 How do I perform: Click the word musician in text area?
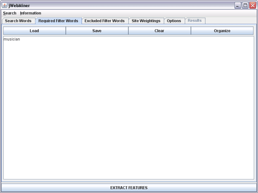click(x=12, y=39)
